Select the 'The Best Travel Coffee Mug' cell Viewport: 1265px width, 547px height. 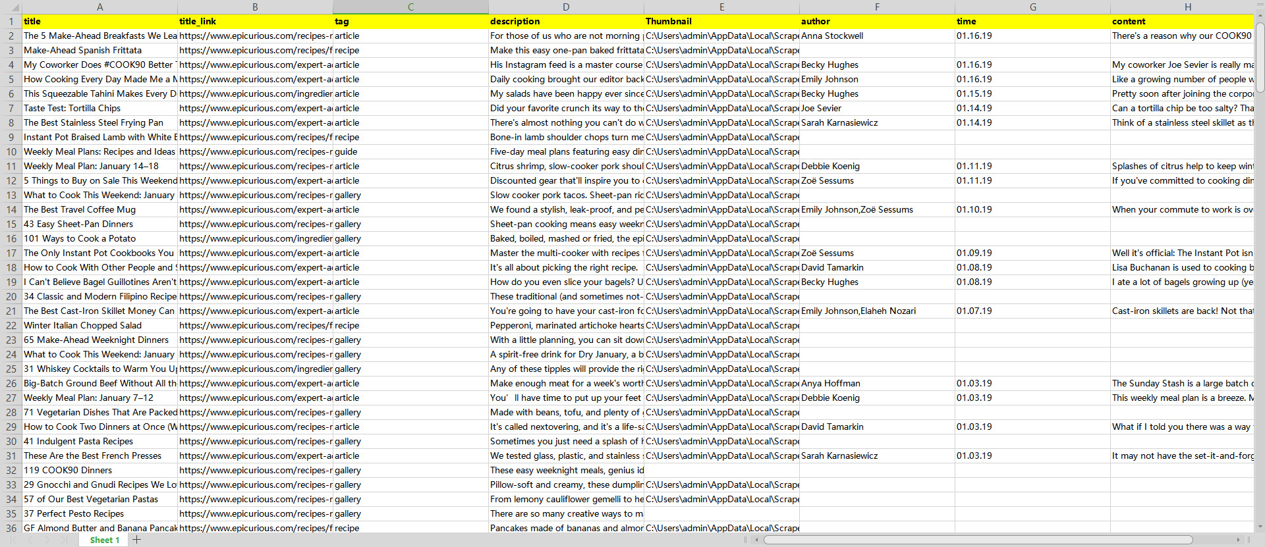pos(99,209)
